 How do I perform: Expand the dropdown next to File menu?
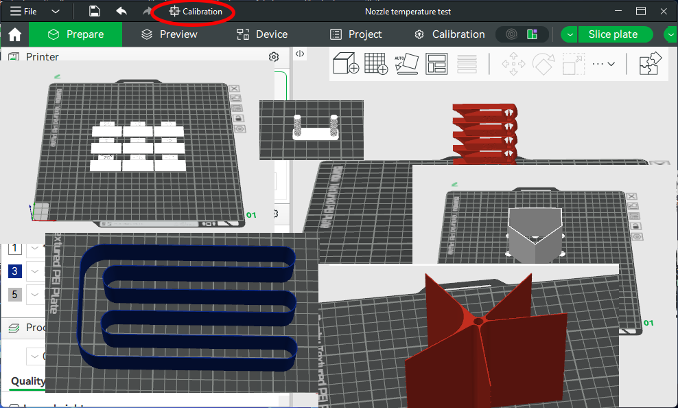coord(56,12)
